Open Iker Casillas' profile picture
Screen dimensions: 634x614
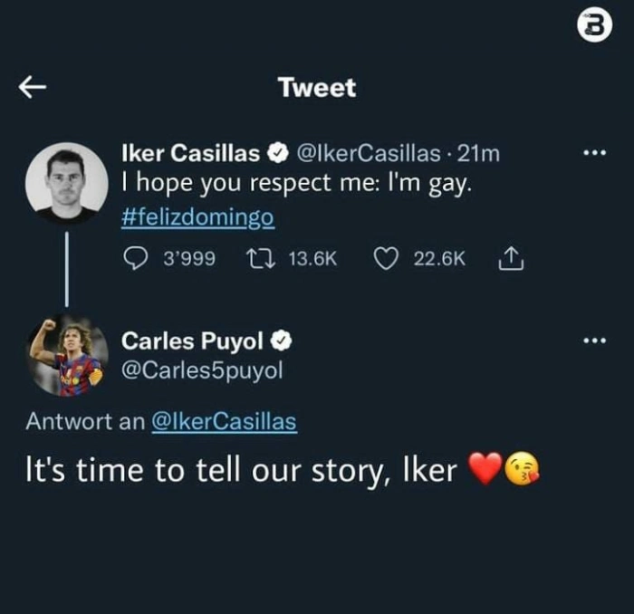pos(65,183)
